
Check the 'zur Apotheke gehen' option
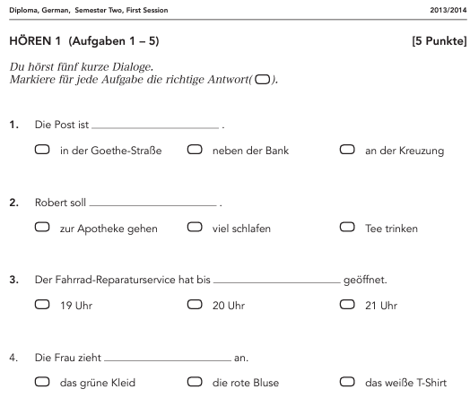coord(42,227)
